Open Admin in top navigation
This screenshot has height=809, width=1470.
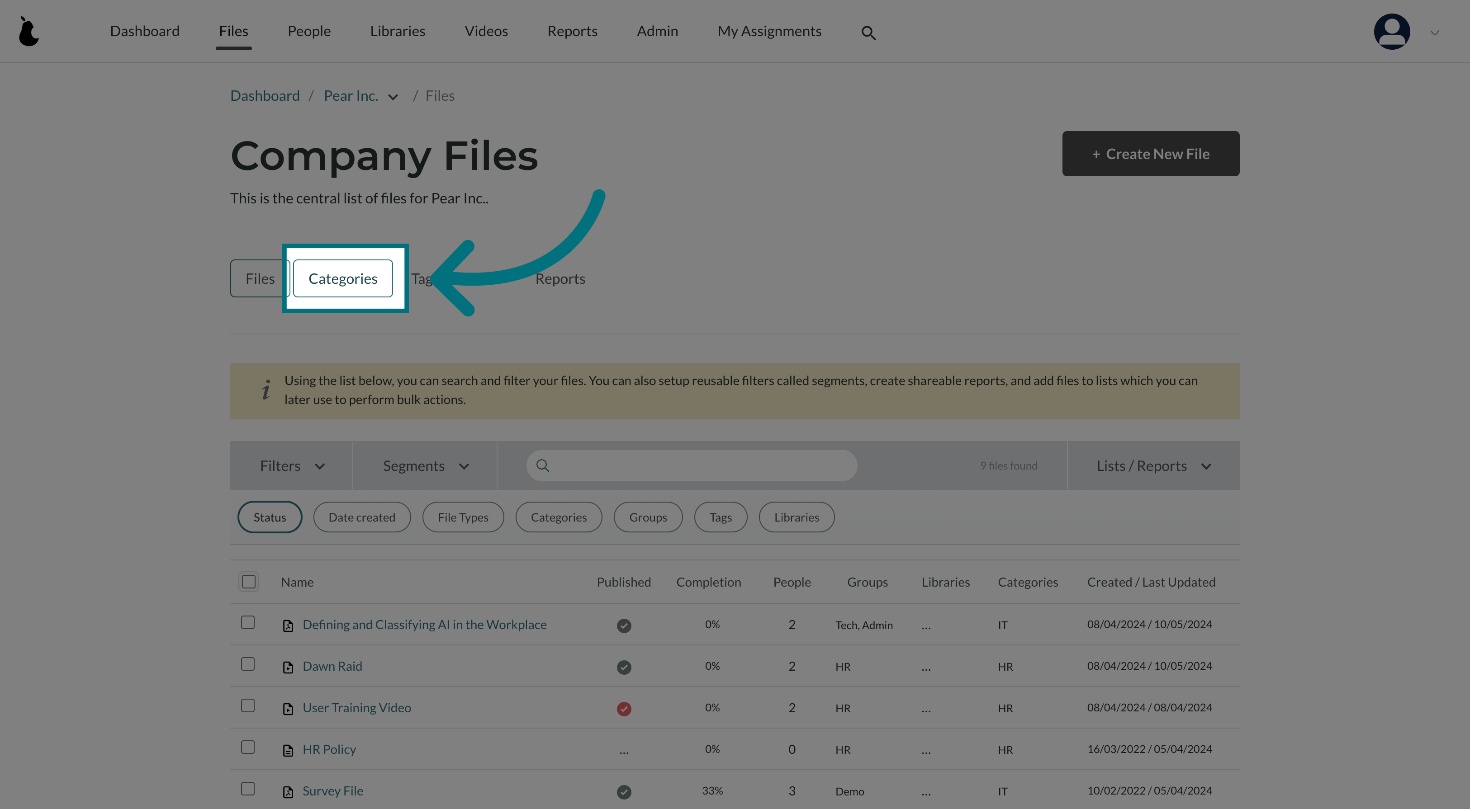pos(657,31)
